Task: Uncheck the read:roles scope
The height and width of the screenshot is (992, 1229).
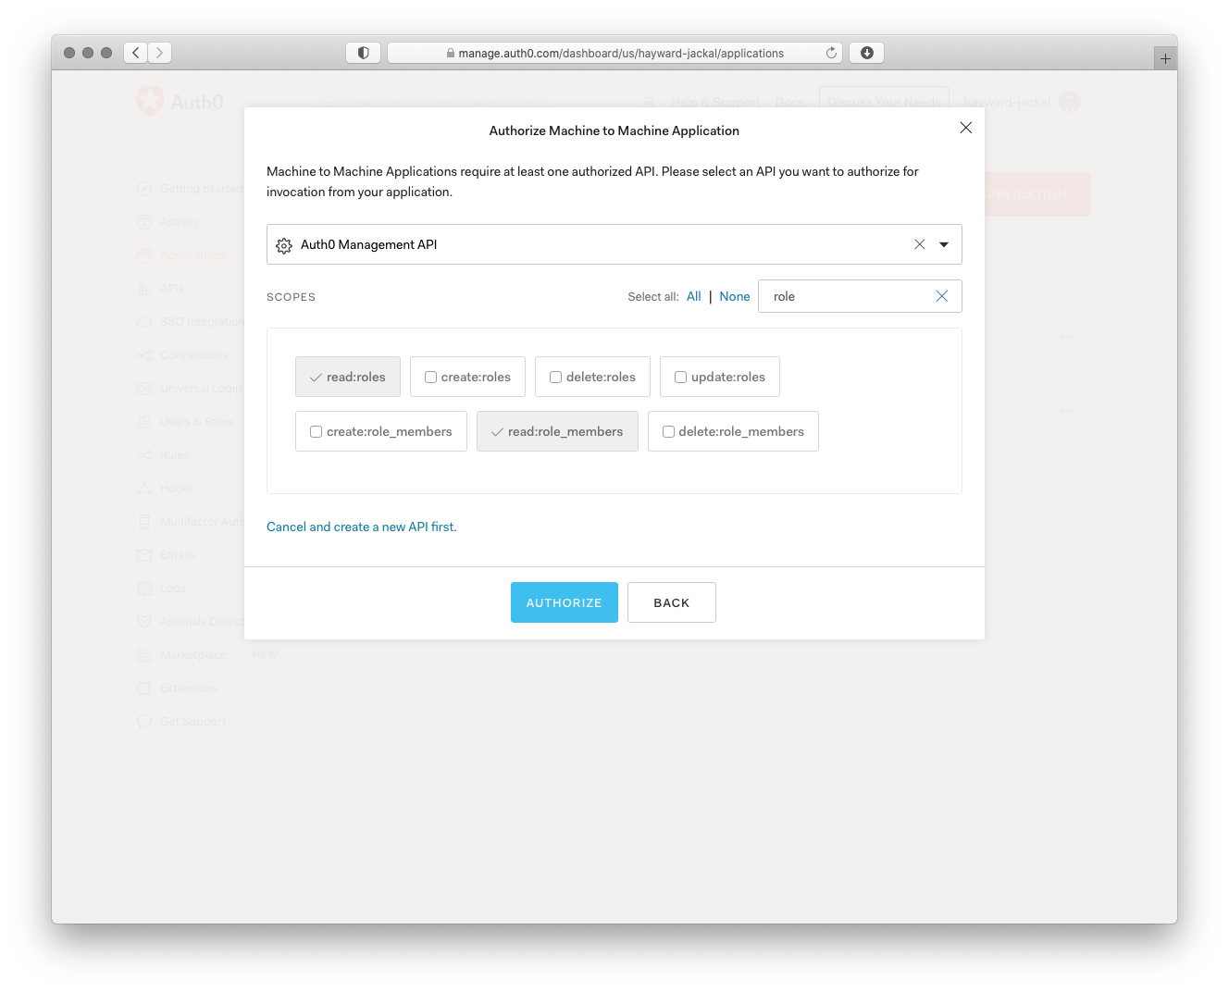Action: [348, 377]
